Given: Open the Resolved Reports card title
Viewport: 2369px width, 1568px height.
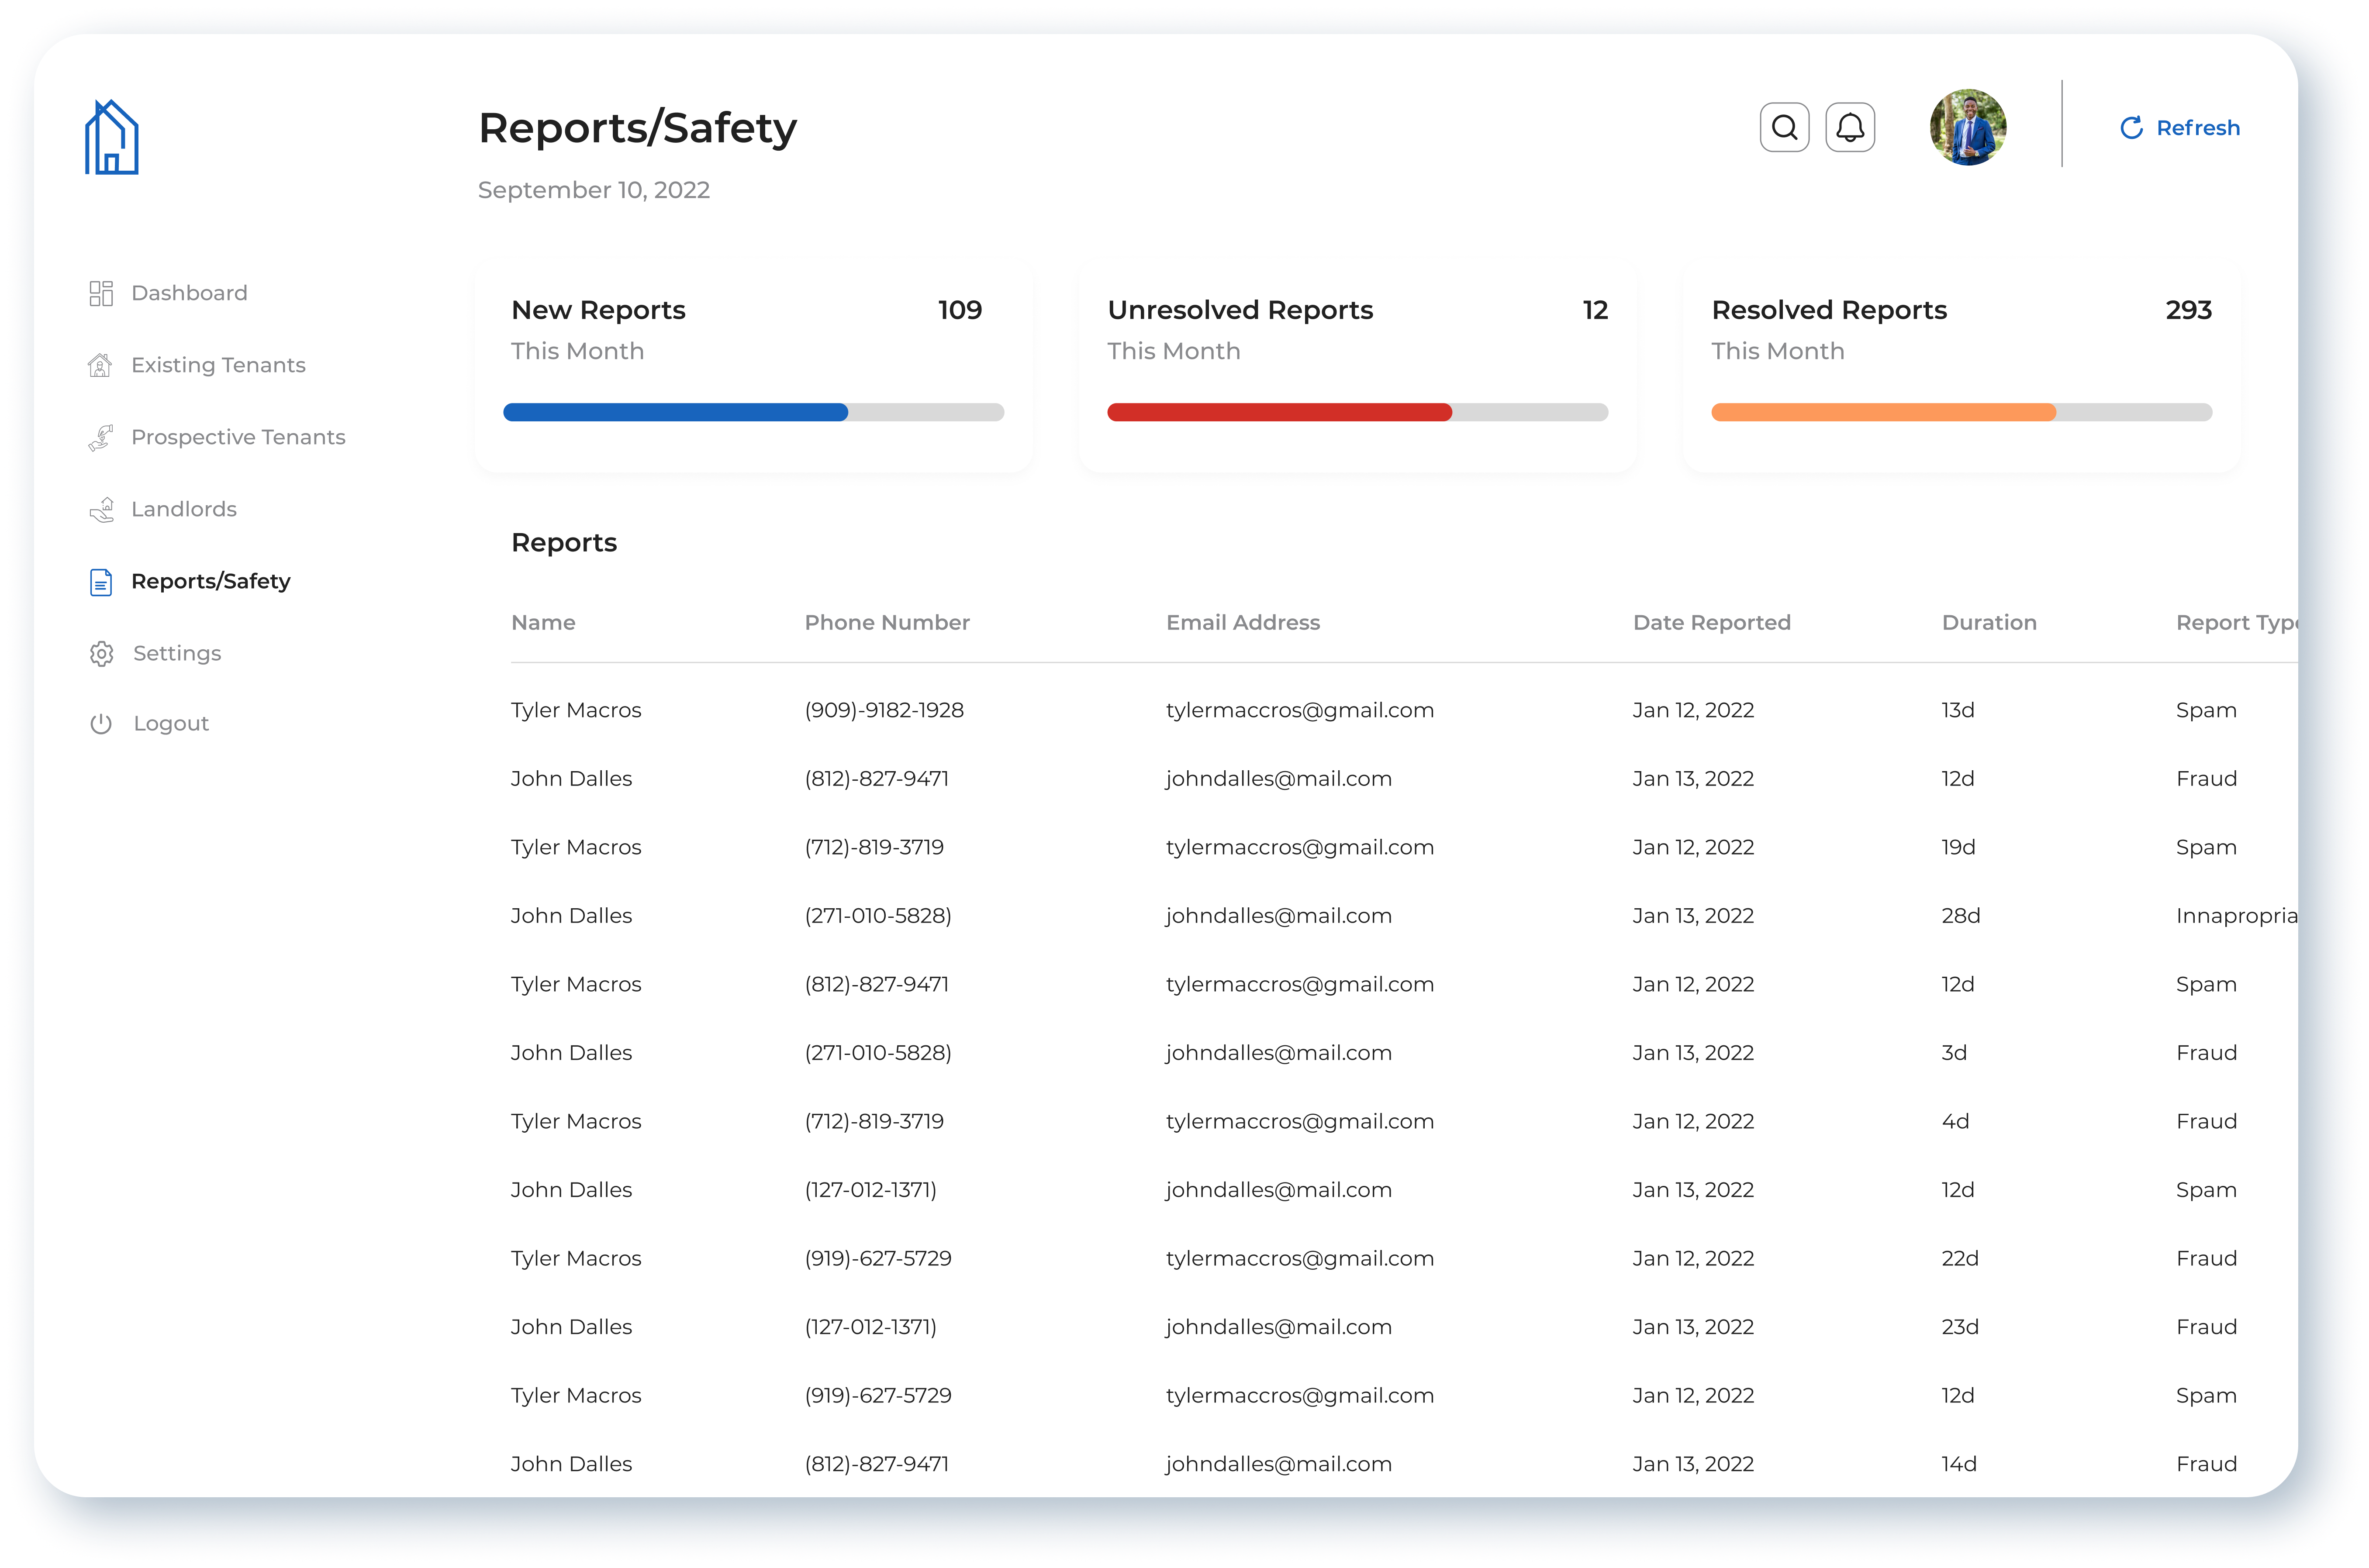Looking at the screenshot, I should [1829, 310].
